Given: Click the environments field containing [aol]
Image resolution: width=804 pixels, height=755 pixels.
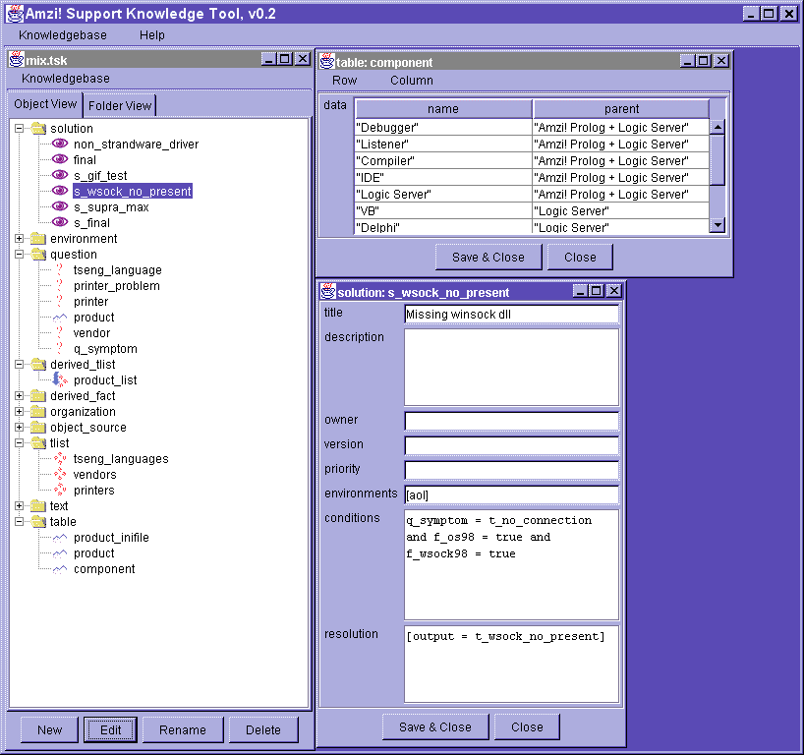Looking at the screenshot, I should point(511,494).
